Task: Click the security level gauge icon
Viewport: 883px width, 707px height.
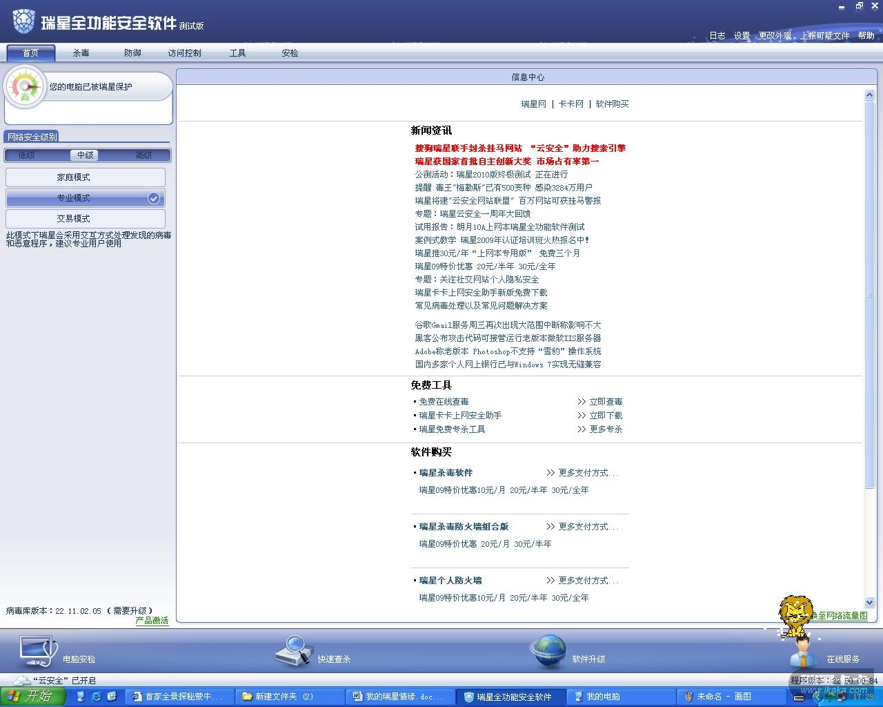Action: [x=25, y=87]
